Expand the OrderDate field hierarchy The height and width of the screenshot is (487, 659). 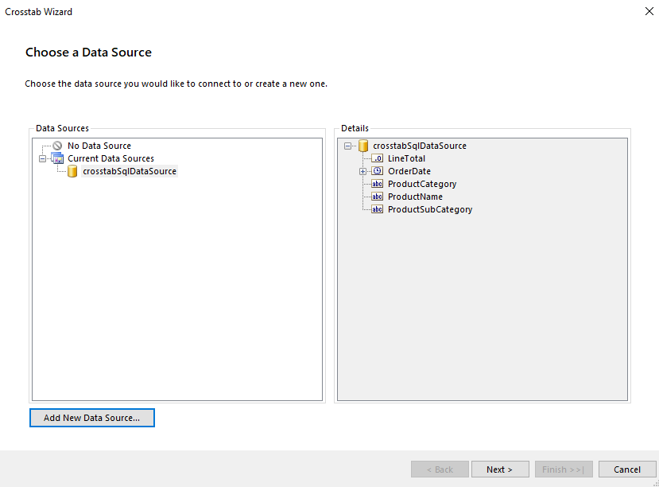(x=362, y=171)
